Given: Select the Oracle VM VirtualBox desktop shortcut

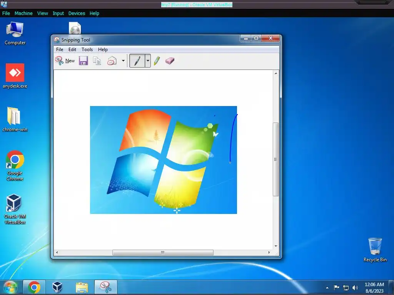Looking at the screenshot, I should (15, 209).
